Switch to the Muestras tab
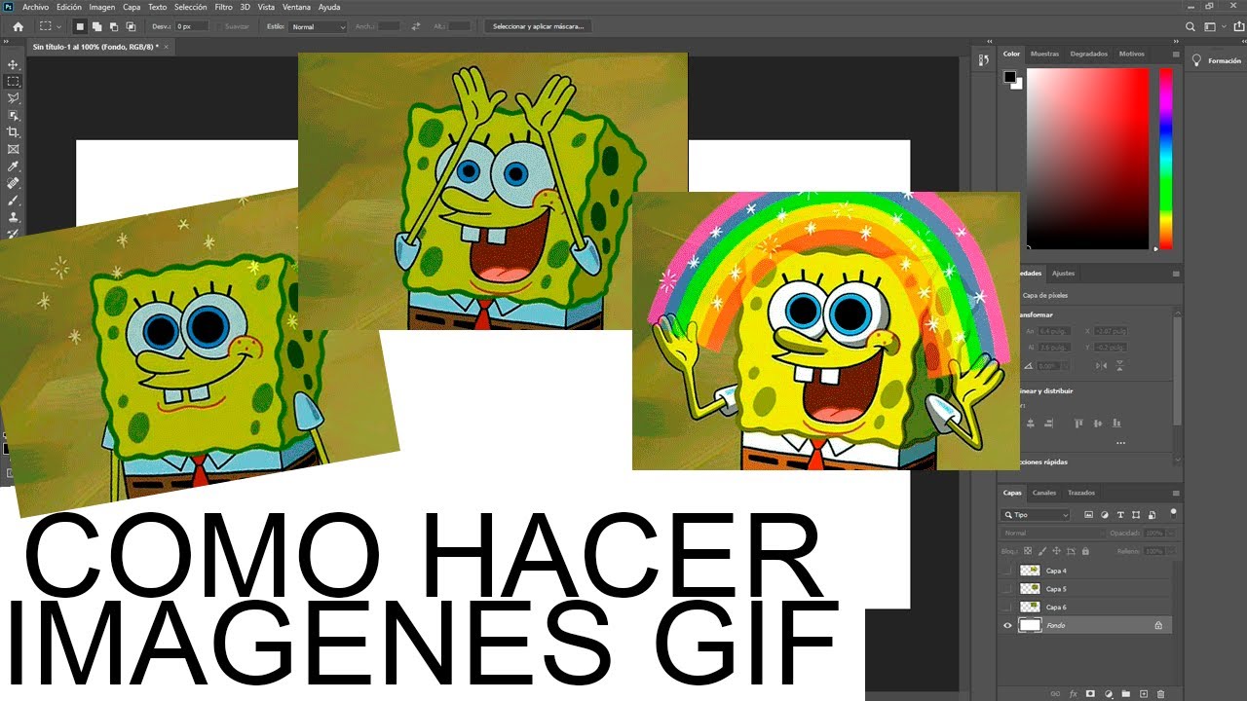Screen dimensions: 1247x701 (1044, 54)
